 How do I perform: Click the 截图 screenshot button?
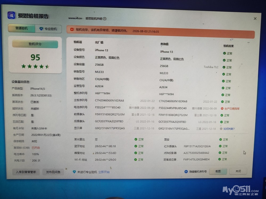pos(218,171)
